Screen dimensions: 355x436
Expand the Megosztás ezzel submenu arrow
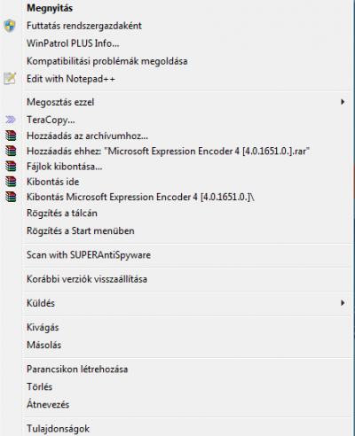[x=343, y=102]
